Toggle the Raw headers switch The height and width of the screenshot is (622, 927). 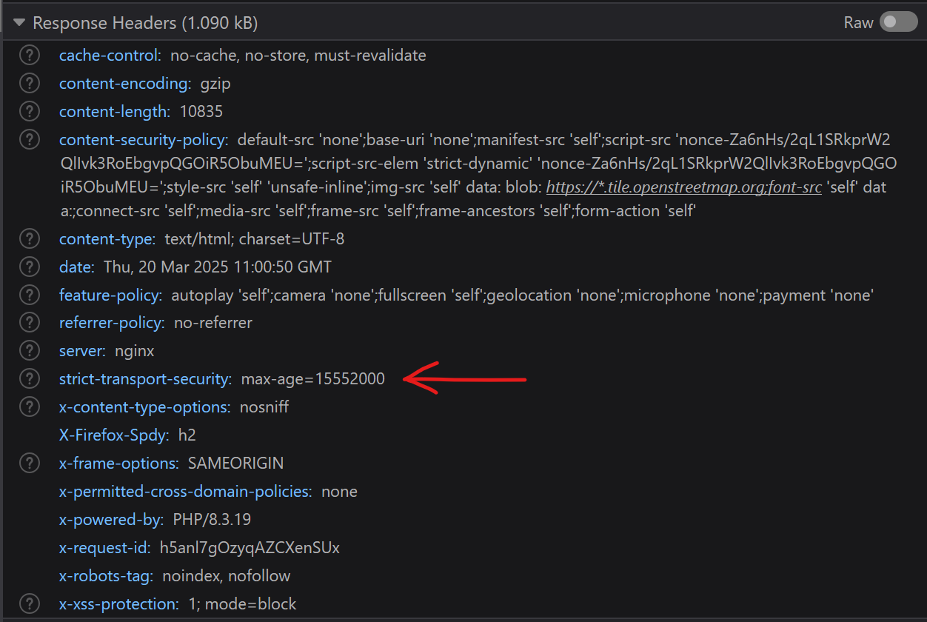click(x=898, y=23)
